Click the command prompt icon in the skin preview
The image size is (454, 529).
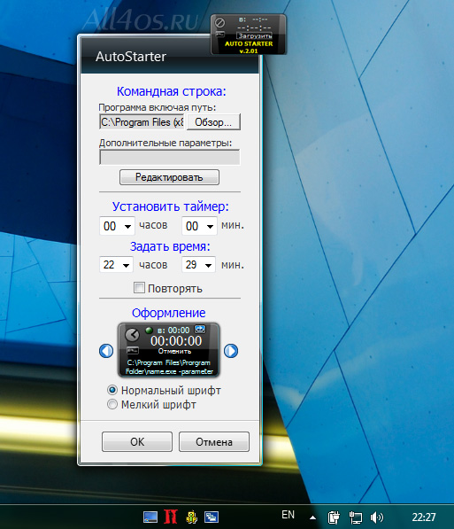coord(133,350)
